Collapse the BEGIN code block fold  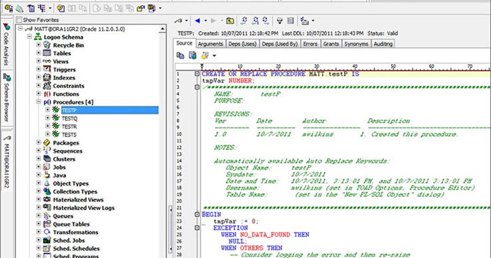click(197, 215)
